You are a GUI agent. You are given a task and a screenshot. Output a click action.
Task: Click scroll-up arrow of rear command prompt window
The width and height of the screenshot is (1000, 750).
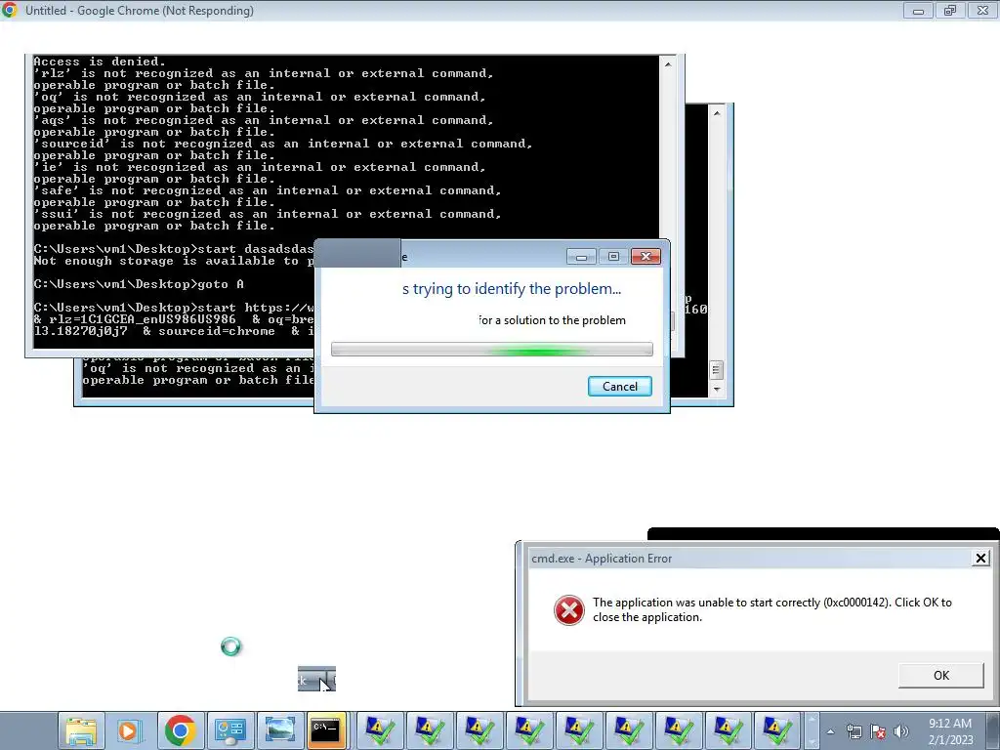tap(716, 113)
